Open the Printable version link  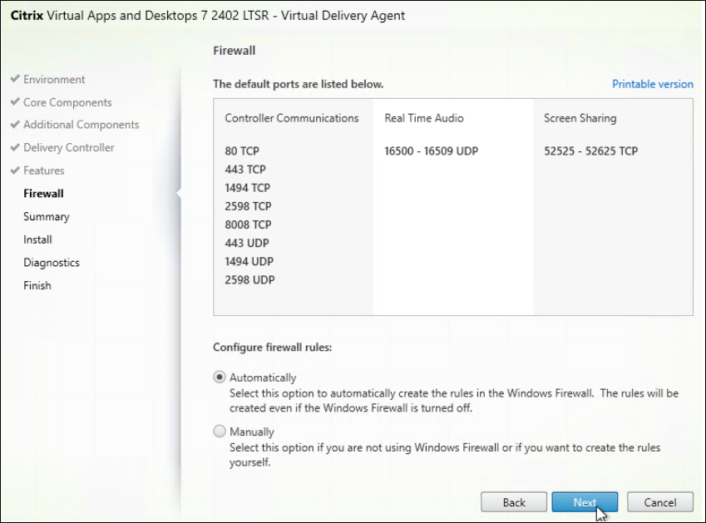652,84
